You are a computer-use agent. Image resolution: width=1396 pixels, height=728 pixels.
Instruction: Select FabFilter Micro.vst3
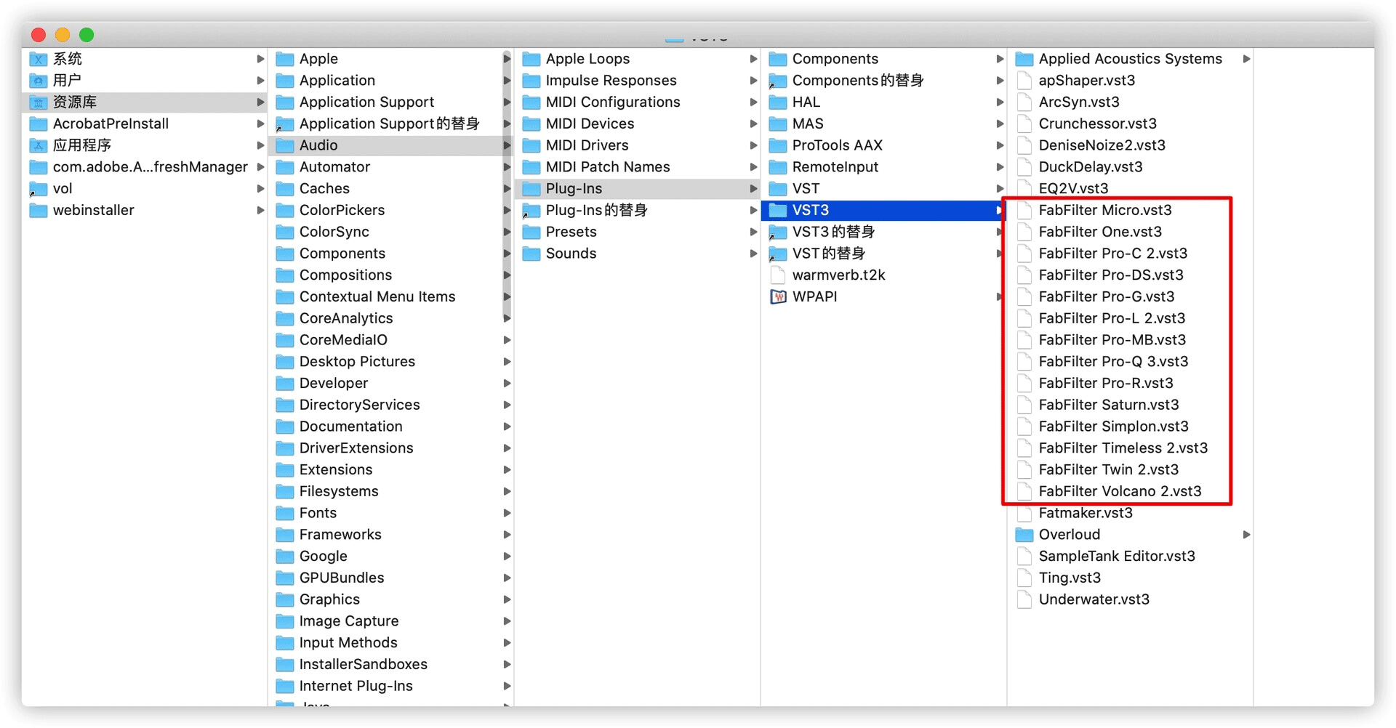(x=1105, y=211)
